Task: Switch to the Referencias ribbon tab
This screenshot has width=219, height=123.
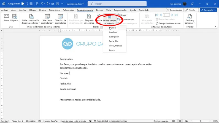Action: click(x=68, y=10)
